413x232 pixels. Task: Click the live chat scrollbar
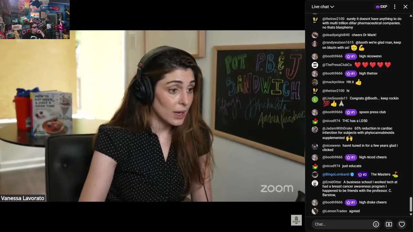pos(411,205)
